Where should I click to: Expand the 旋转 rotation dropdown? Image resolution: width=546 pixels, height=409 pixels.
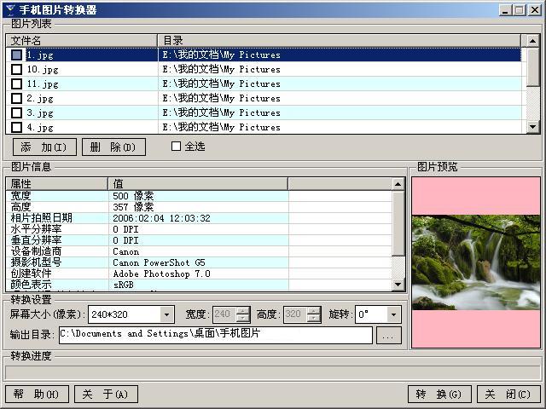(393, 314)
